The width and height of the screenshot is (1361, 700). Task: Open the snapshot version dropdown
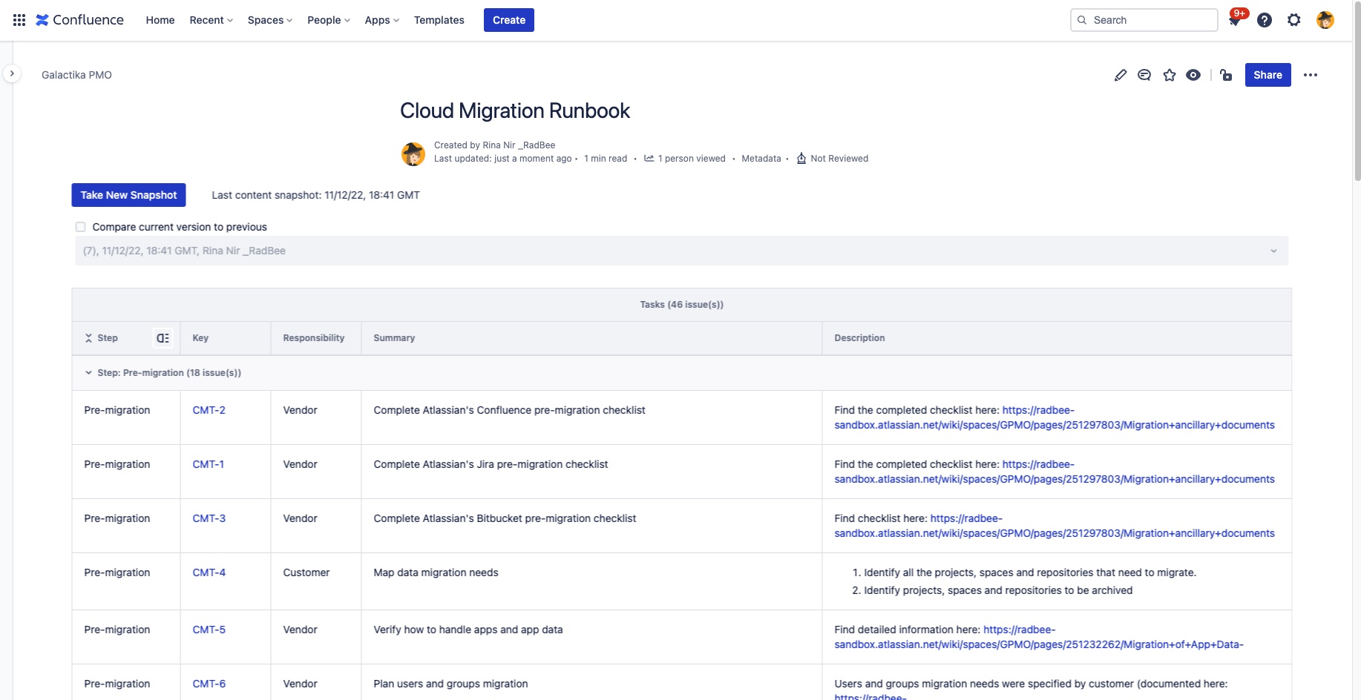point(681,251)
